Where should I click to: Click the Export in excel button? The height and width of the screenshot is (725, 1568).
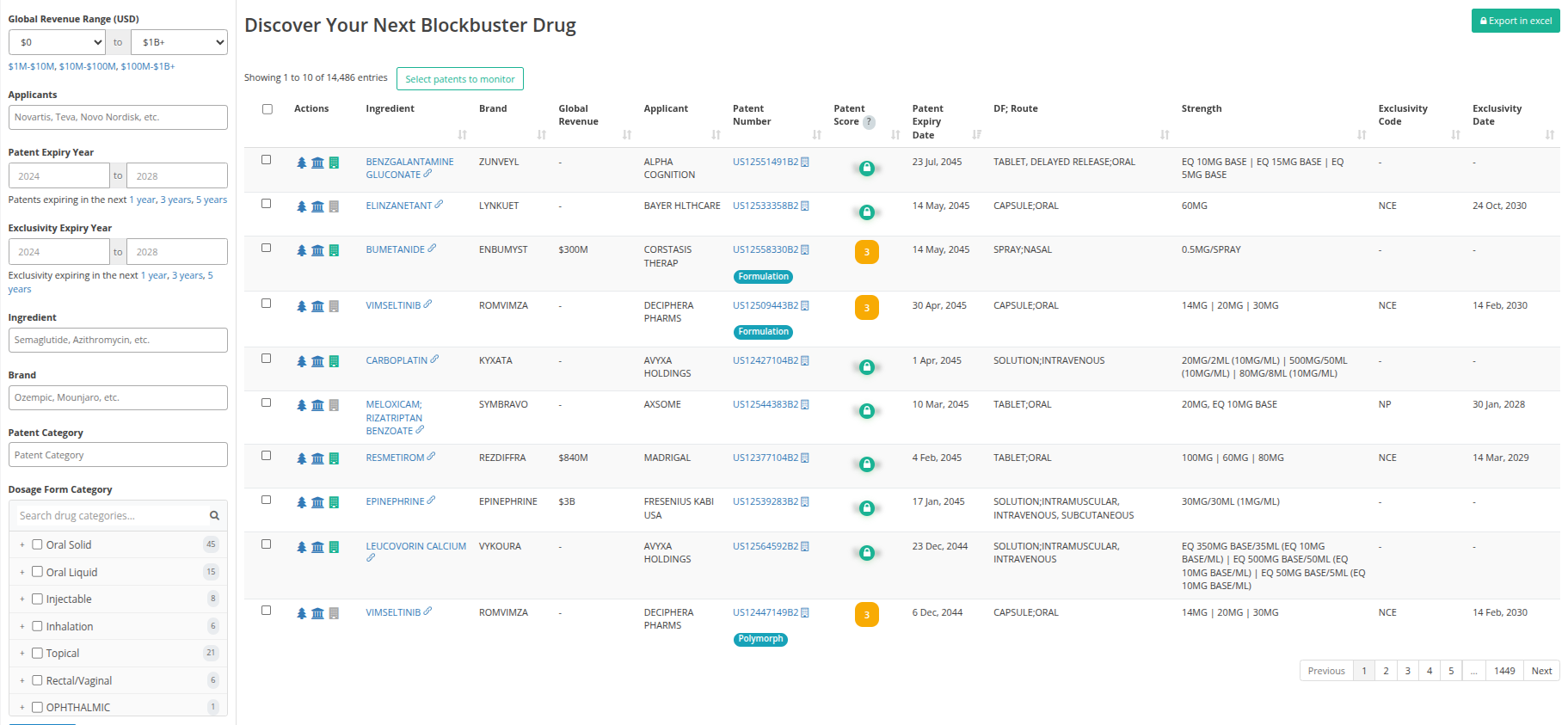[x=1515, y=21]
